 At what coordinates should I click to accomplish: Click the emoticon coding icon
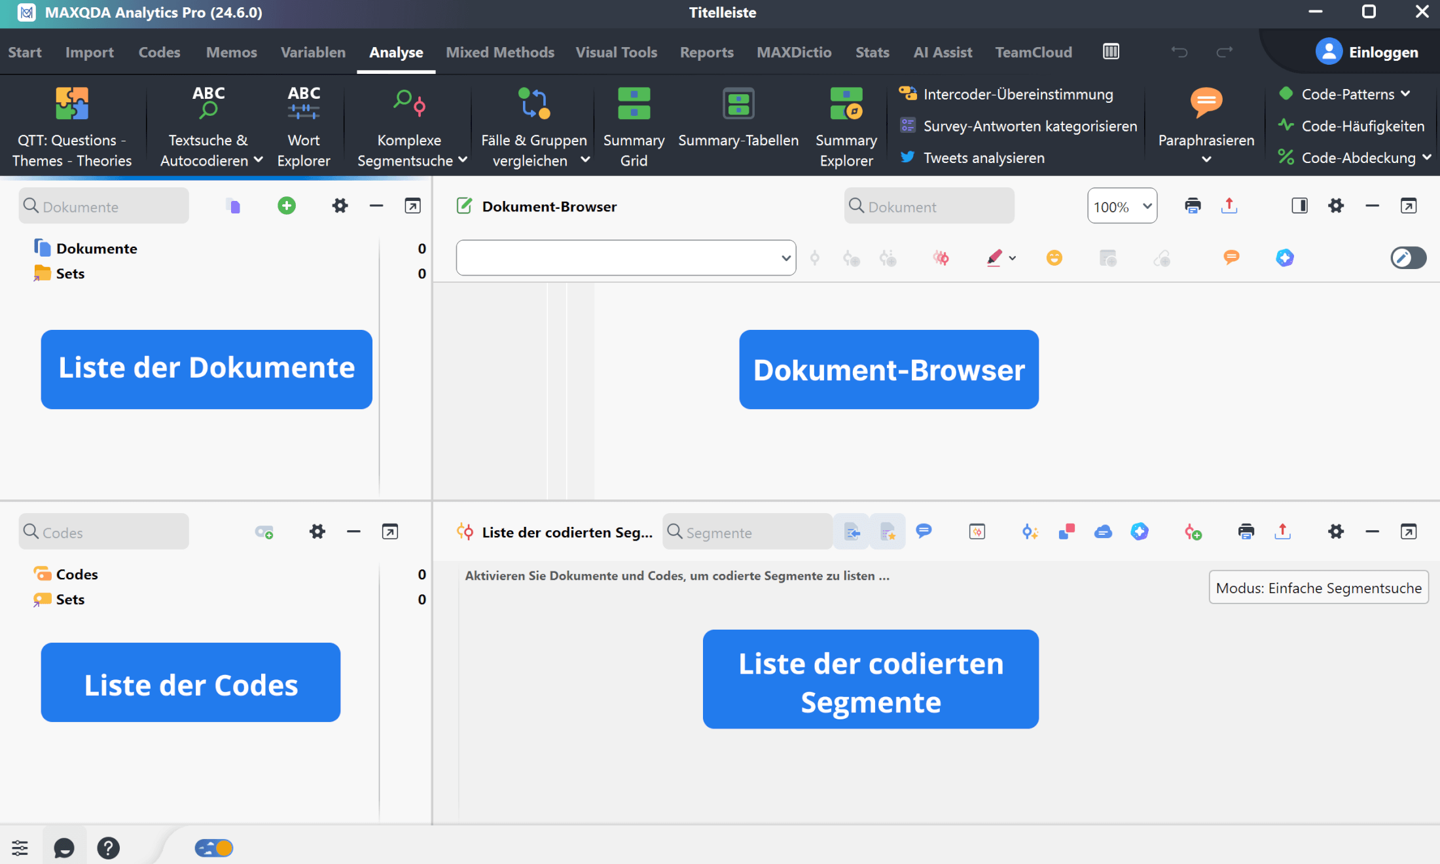[1054, 258]
